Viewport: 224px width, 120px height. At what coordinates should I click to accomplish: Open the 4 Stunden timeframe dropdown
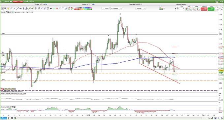click(141, 9)
